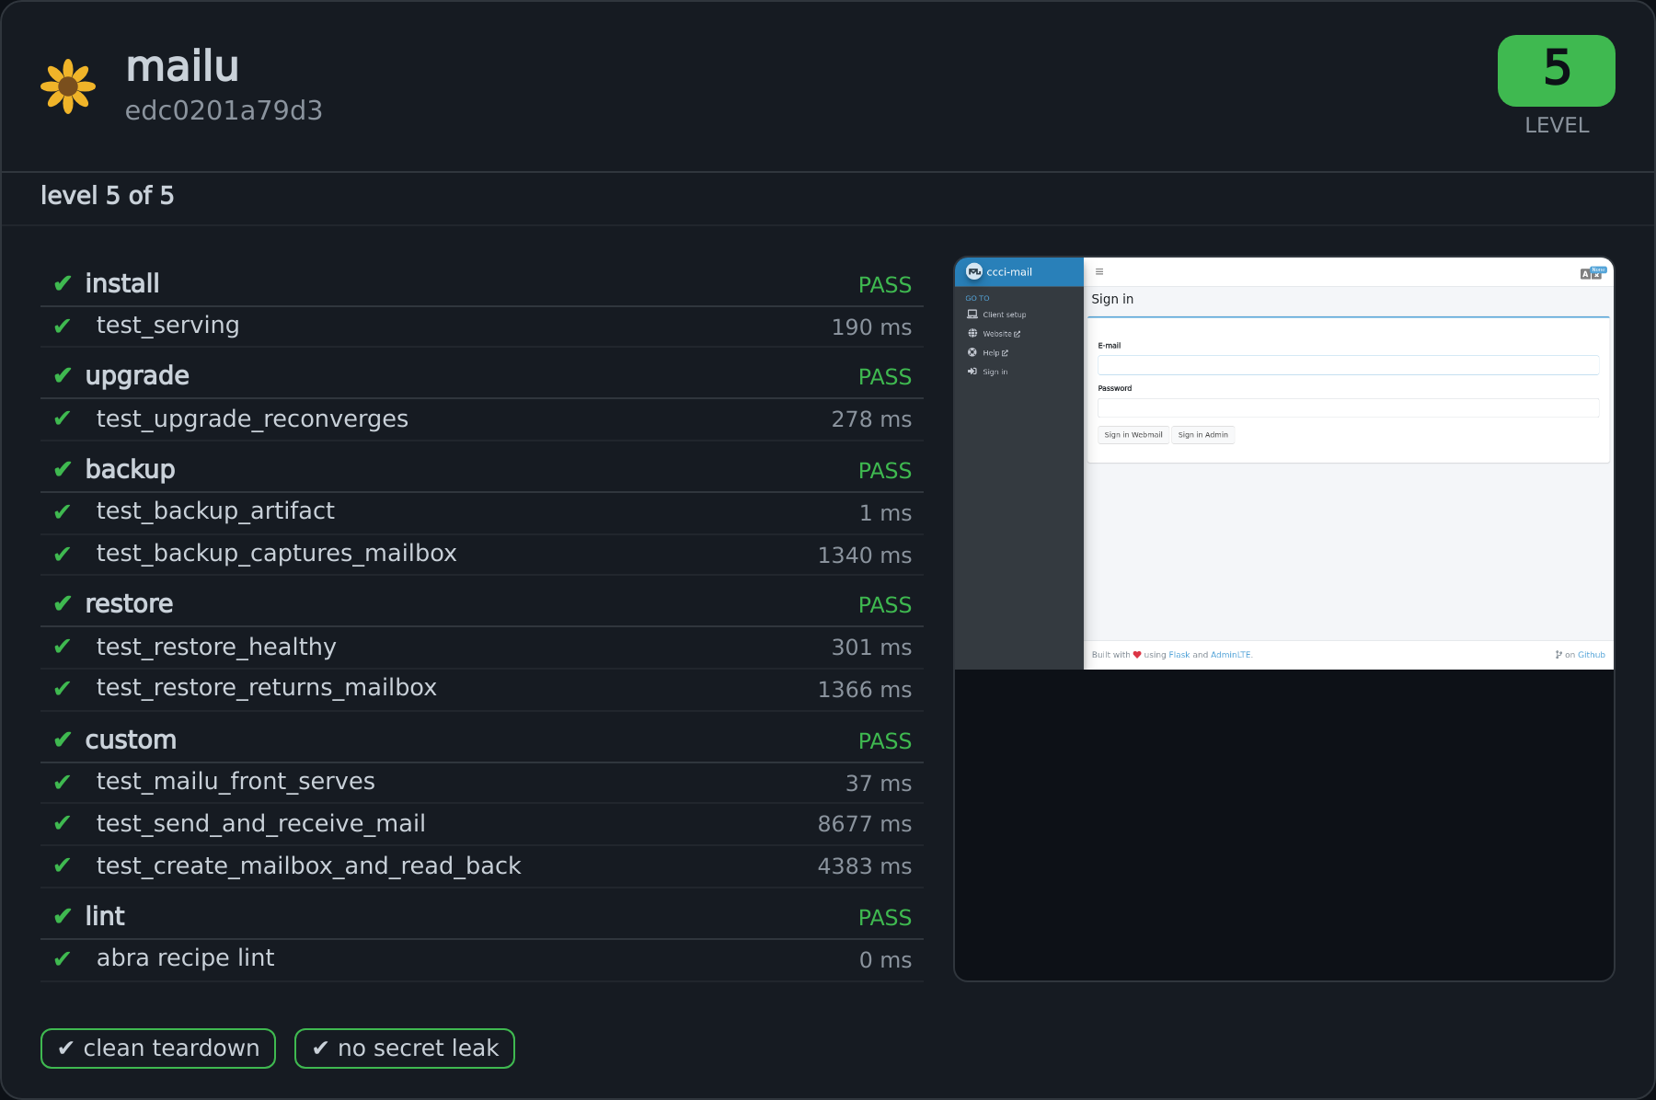
Task: Click the checkmark beside custom
Action: pos(63,739)
